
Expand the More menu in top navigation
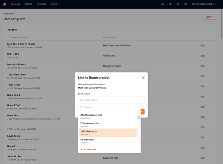pyautogui.click(x=56, y=4)
